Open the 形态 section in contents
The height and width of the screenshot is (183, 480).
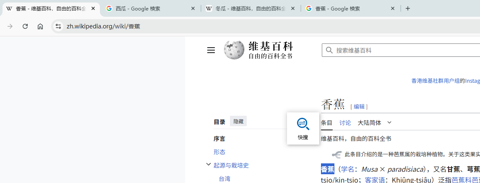tap(219, 152)
